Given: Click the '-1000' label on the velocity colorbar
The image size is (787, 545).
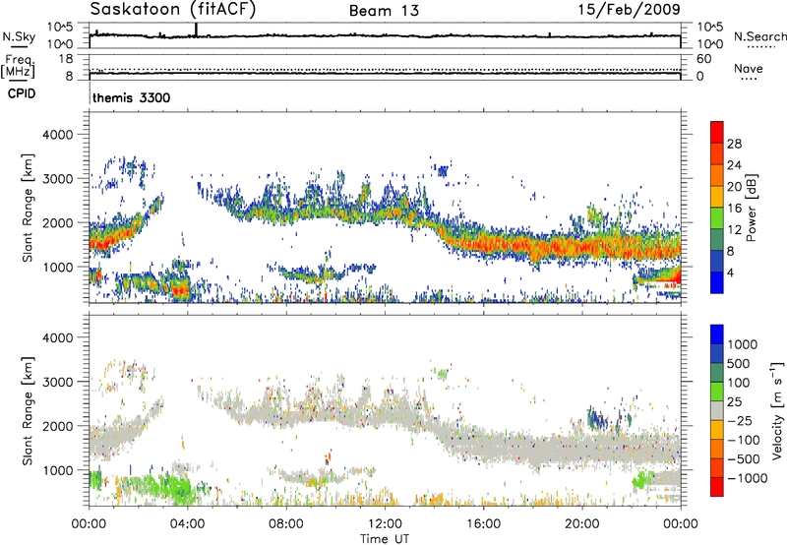Looking at the screenshot, I should [x=748, y=478].
